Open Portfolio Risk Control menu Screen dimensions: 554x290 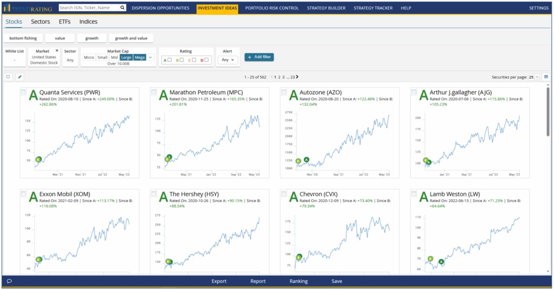click(272, 8)
